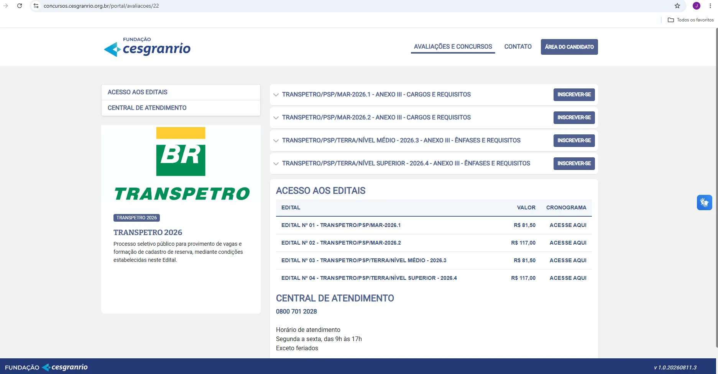Click the R$ 81,50 value for Edital 01
This screenshot has height=374, width=718.
point(524,225)
